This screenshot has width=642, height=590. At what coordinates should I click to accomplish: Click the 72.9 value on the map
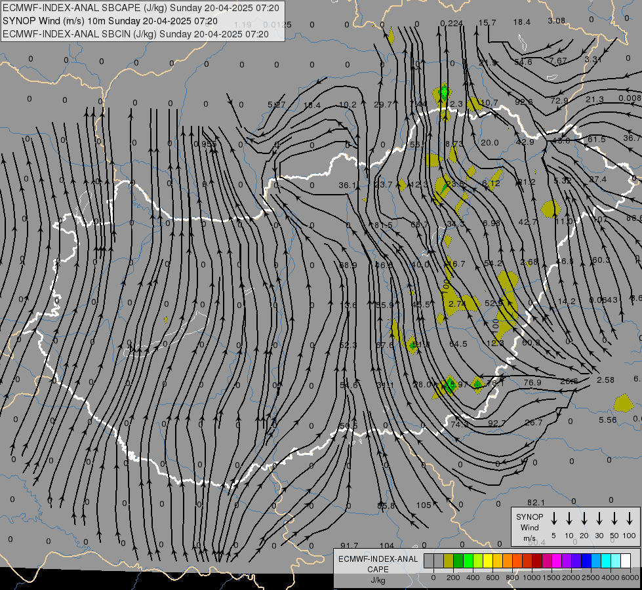pos(559,100)
